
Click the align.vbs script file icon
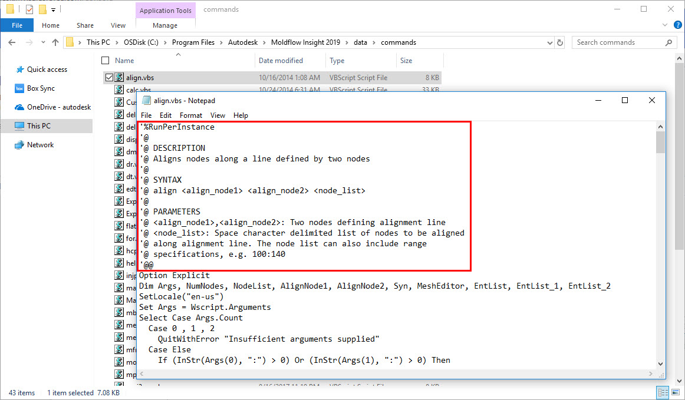click(119, 77)
